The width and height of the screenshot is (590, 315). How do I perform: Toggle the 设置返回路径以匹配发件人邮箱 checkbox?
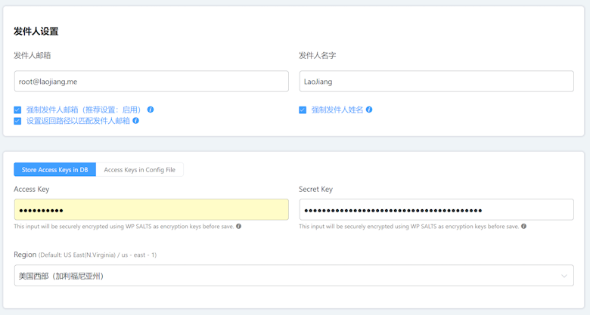(x=17, y=121)
